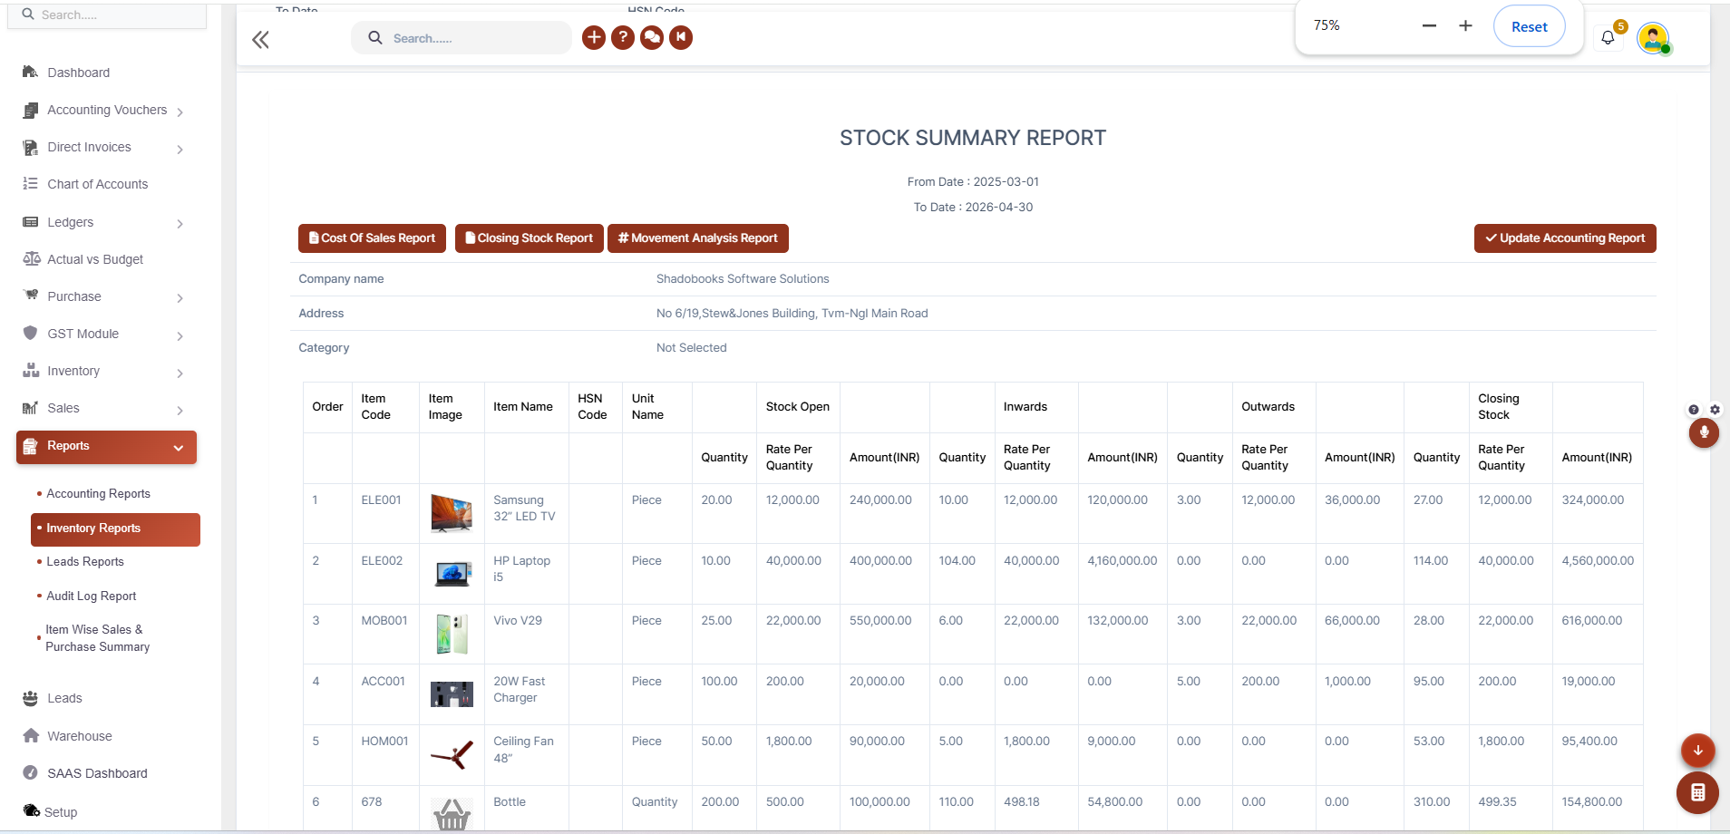Click the sidebar search field
The width and height of the screenshot is (1730, 834).
pyautogui.click(x=107, y=15)
